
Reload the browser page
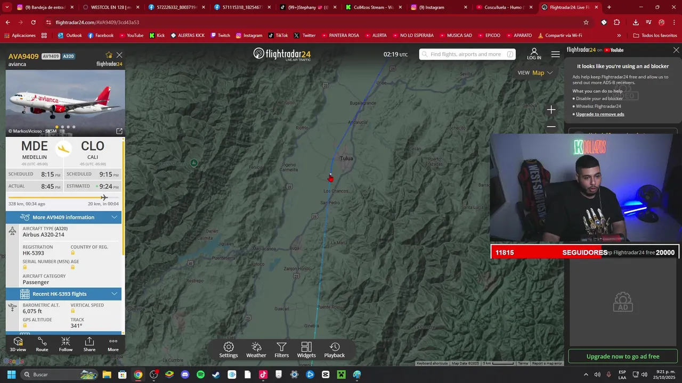coord(34,22)
